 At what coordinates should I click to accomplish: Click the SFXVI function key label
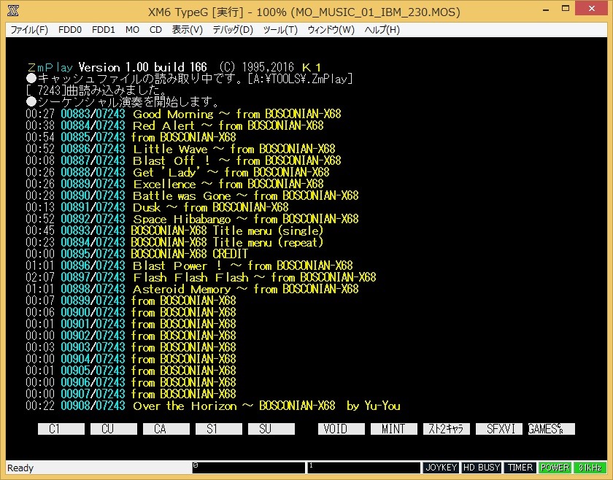(x=499, y=429)
